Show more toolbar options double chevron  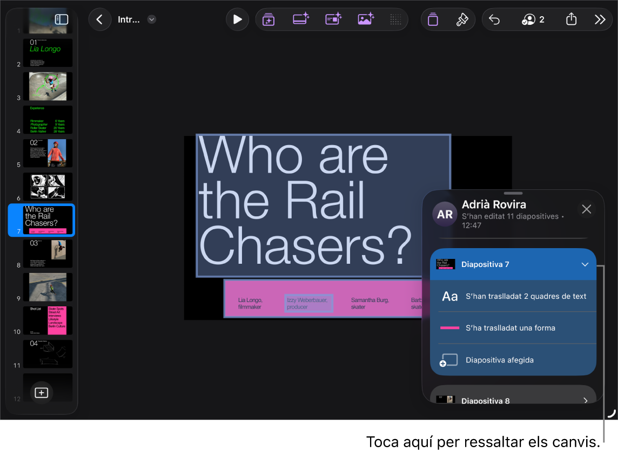(x=600, y=19)
